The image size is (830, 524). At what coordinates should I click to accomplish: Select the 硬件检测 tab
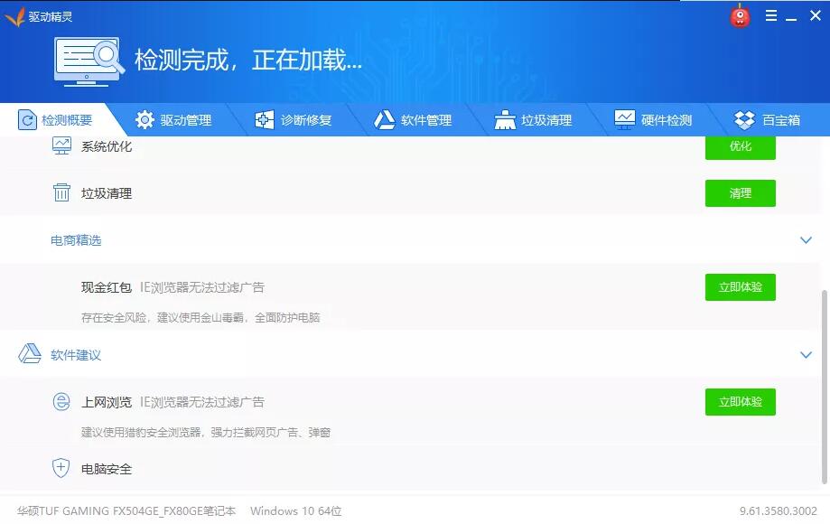(653, 120)
